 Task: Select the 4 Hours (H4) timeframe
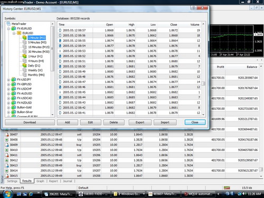[36, 61]
